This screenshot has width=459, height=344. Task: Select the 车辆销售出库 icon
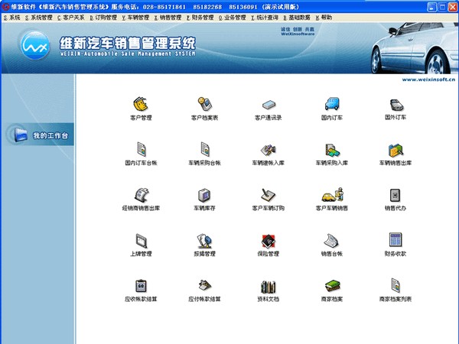[396, 149]
